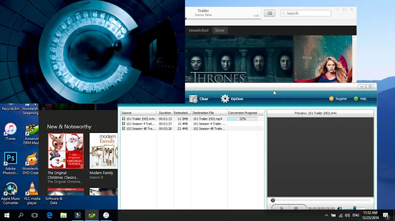
Task: Show hidden system tray icons
Action: pos(326,215)
